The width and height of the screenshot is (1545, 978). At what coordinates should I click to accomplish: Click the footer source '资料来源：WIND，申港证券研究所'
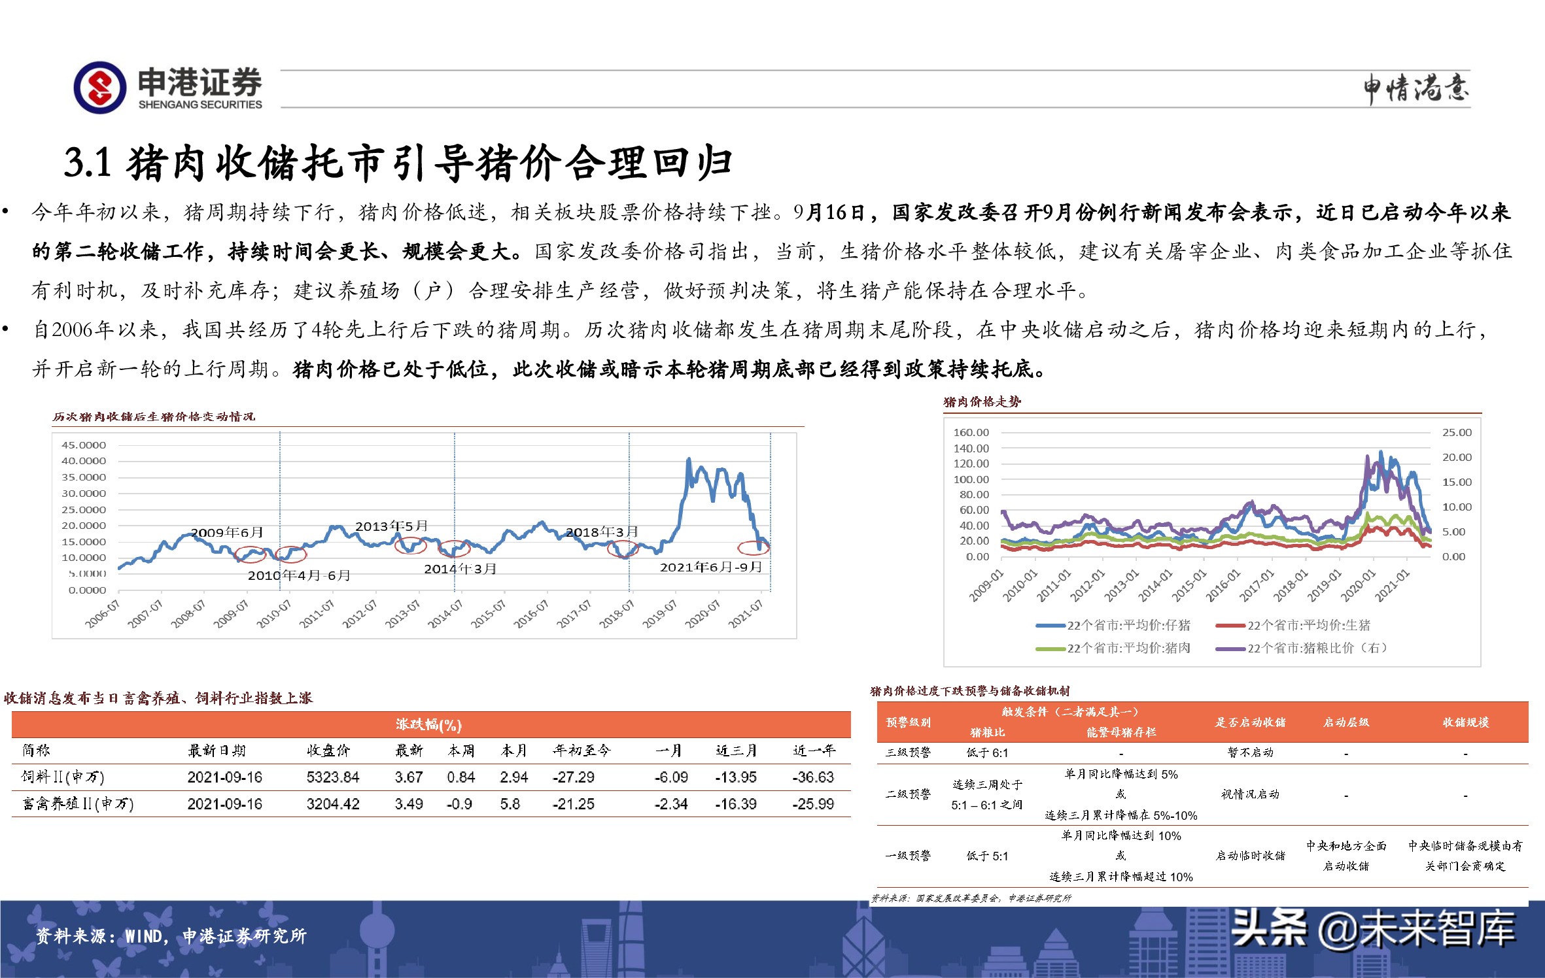click(x=171, y=936)
